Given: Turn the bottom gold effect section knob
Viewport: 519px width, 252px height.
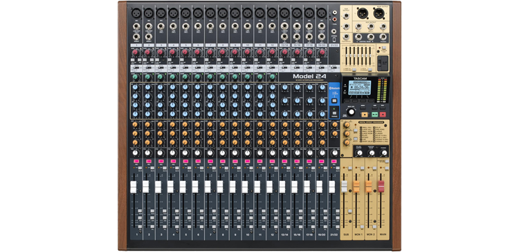Looking at the screenshot, I should (347, 142).
